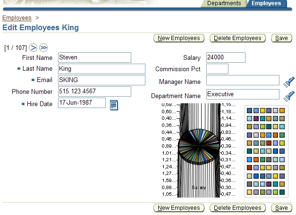Focus the Salary field
The height and width of the screenshot is (215, 296).
coord(226,58)
